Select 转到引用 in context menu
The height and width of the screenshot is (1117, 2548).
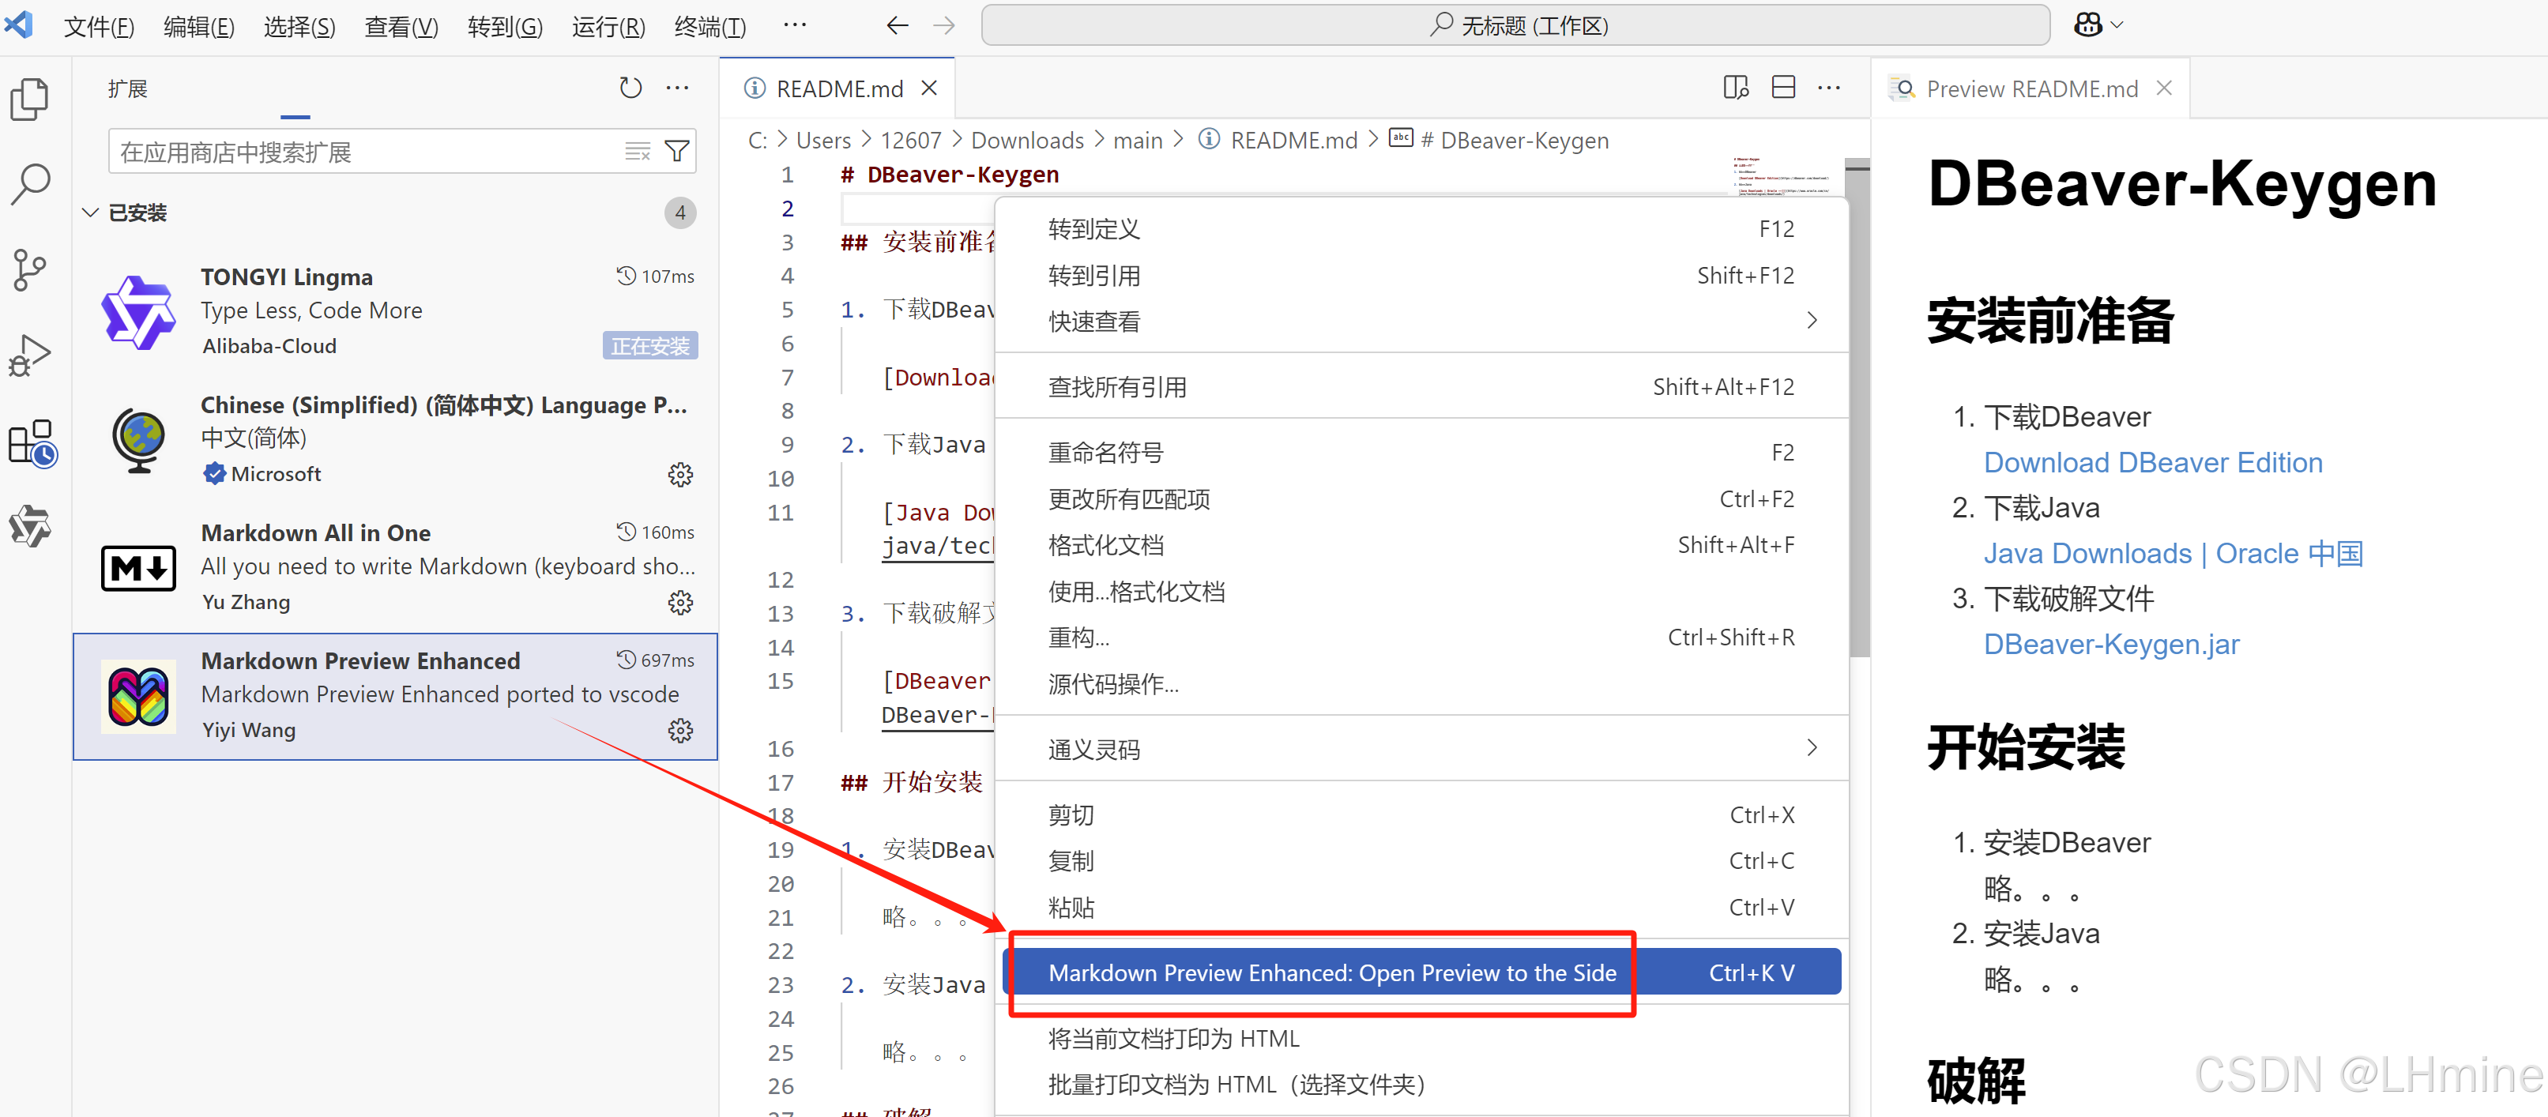click(x=1422, y=275)
